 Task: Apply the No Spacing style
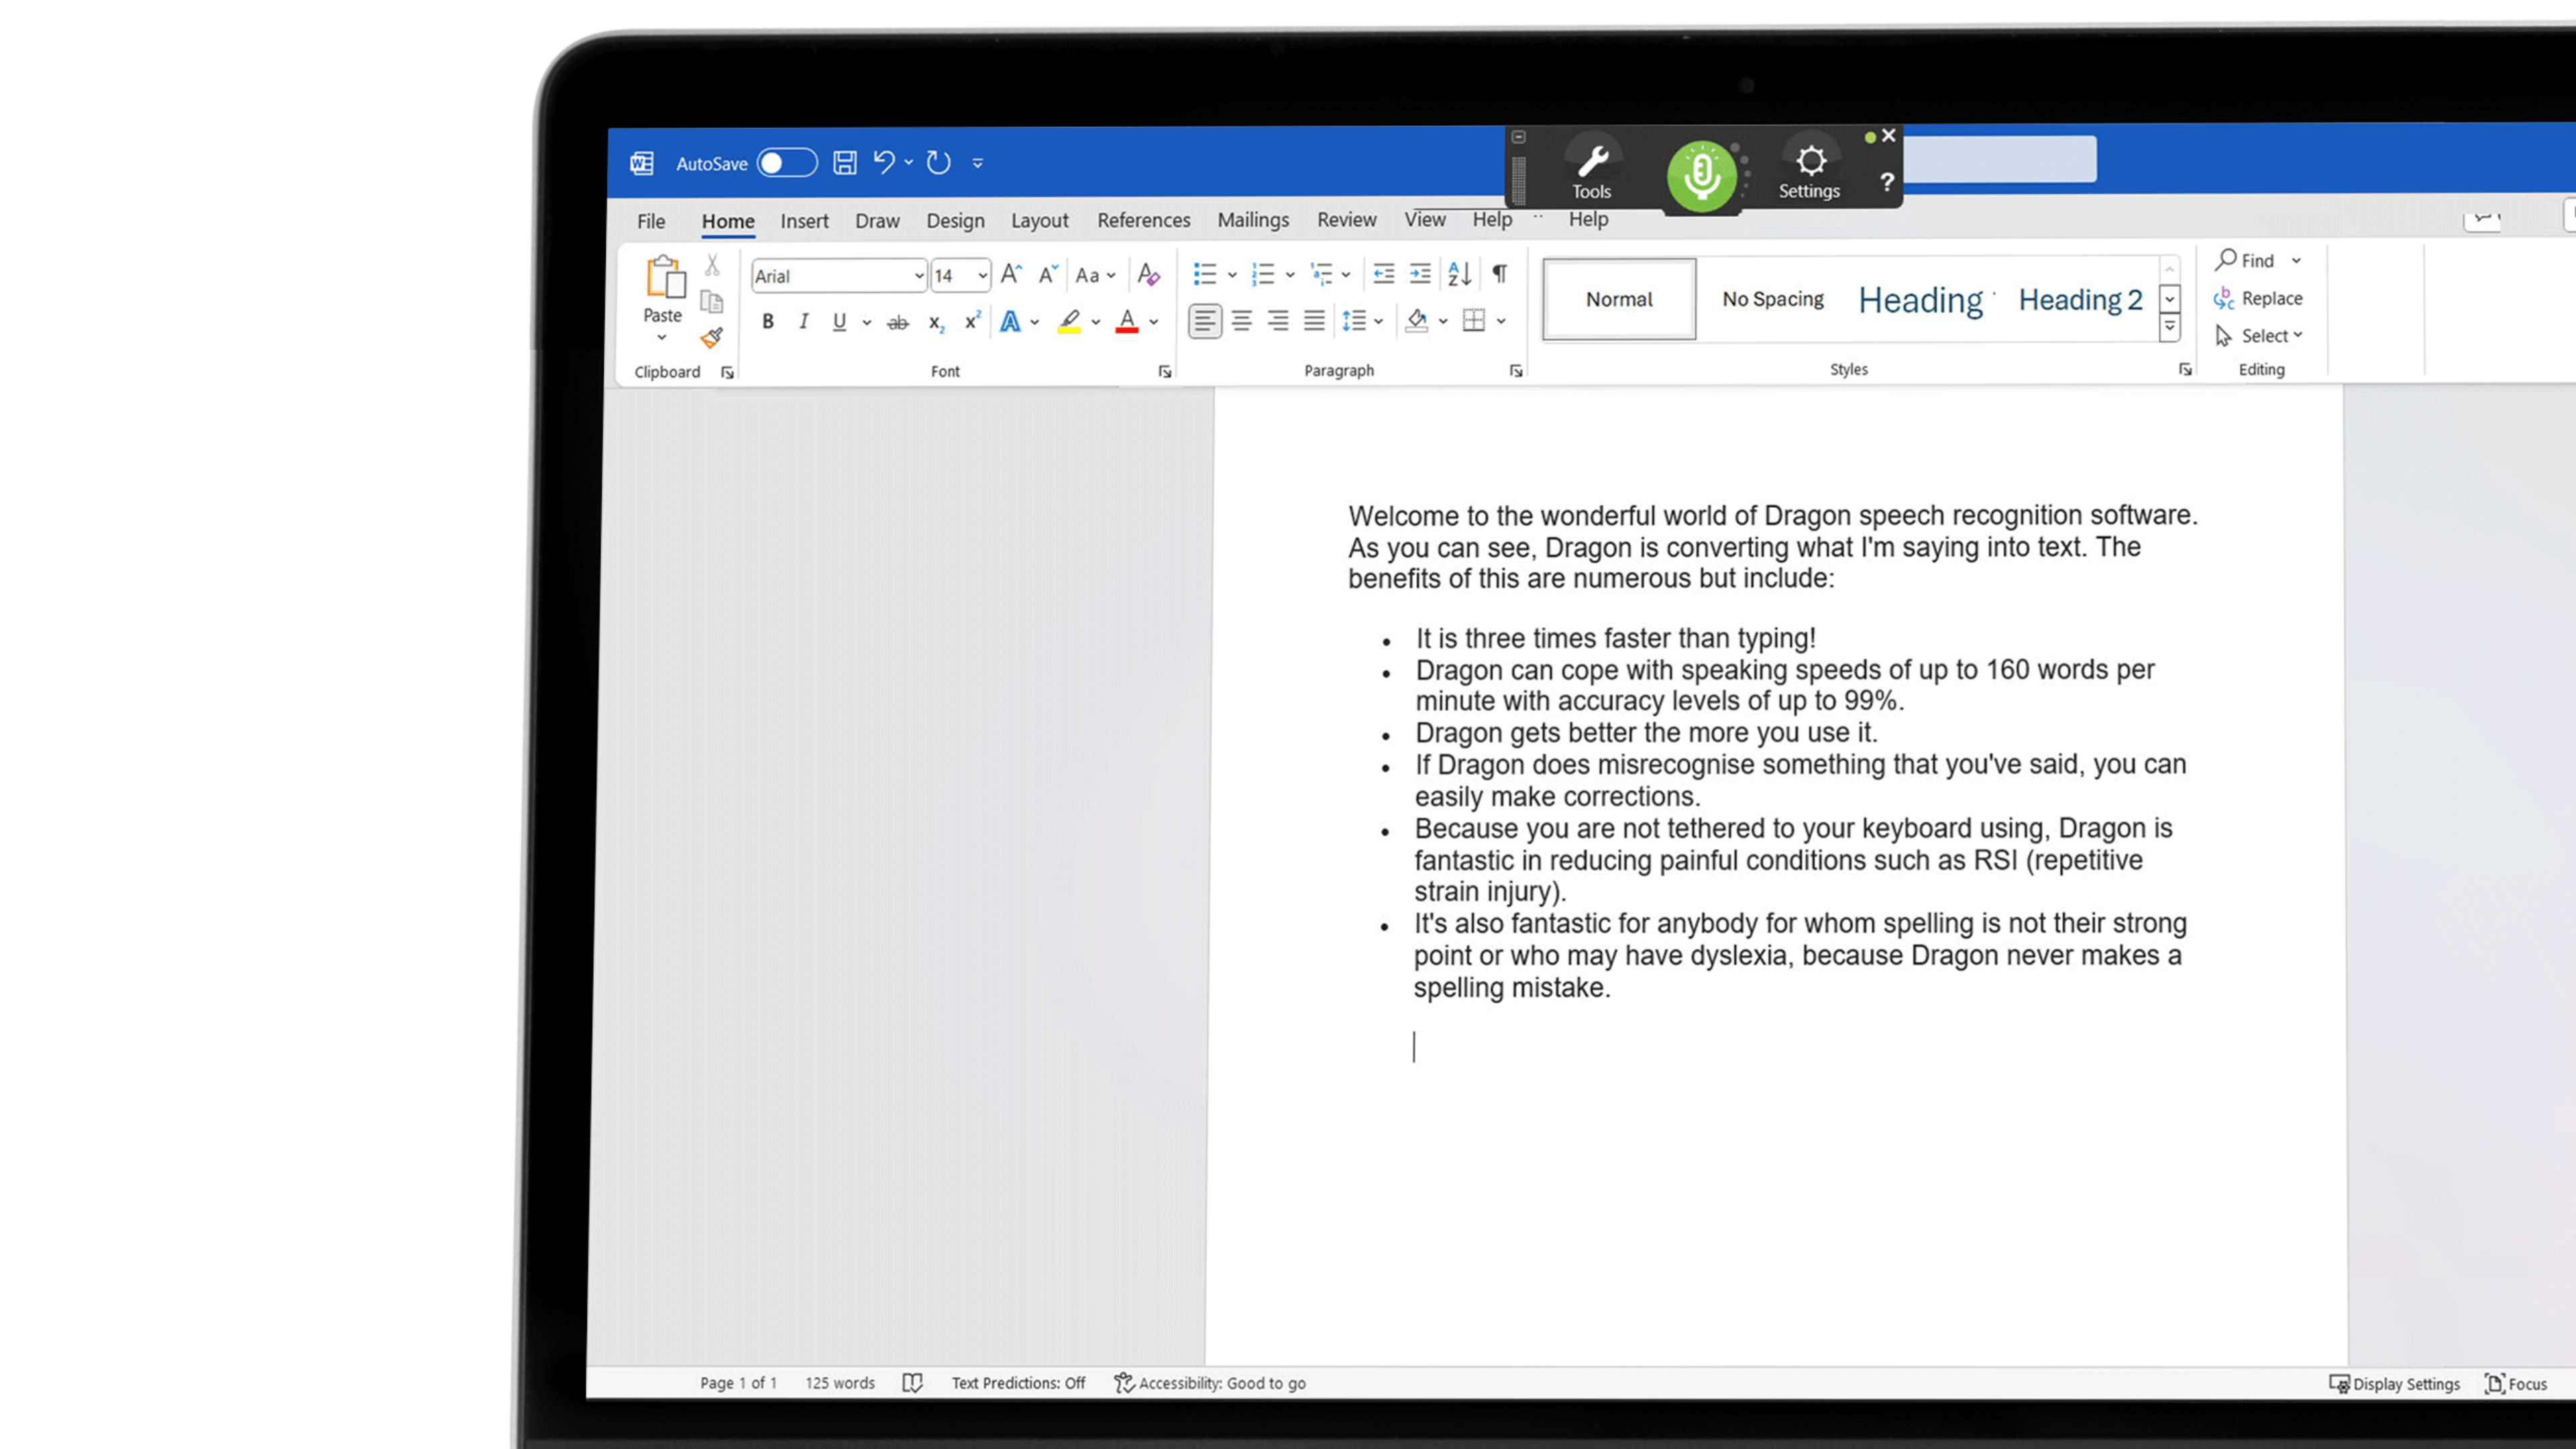(x=1773, y=299)
